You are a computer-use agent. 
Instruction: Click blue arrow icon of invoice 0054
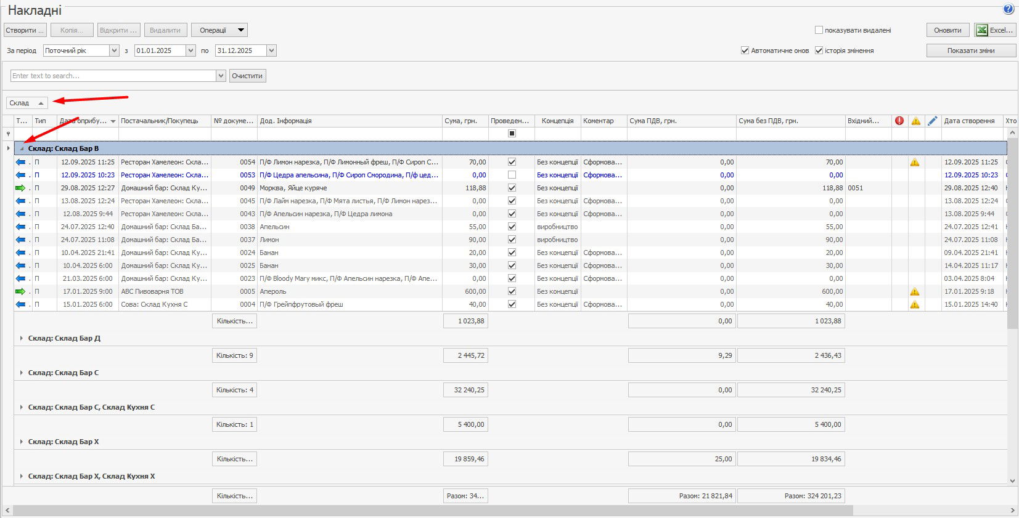tap(20, 162)
